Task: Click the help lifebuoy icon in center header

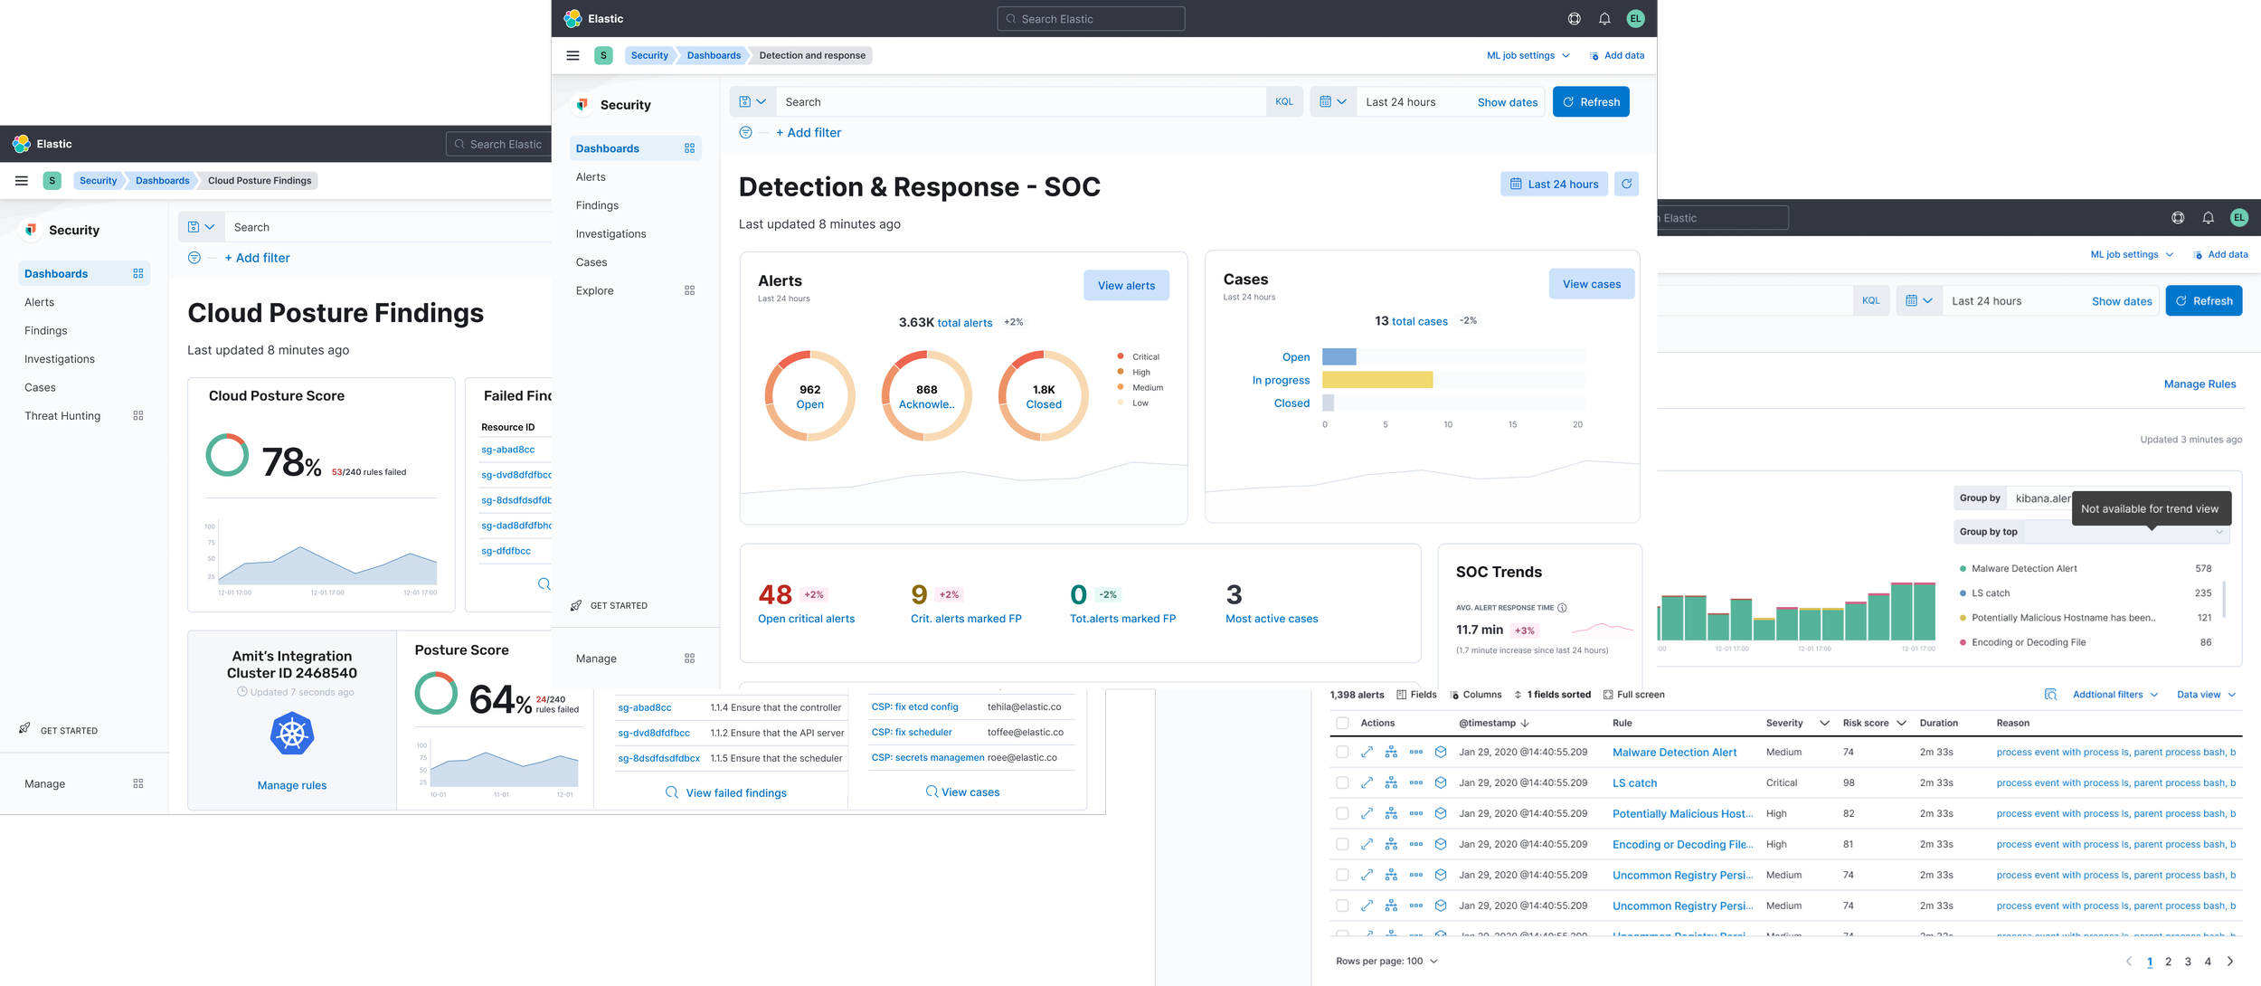Action: (1575, 19)
